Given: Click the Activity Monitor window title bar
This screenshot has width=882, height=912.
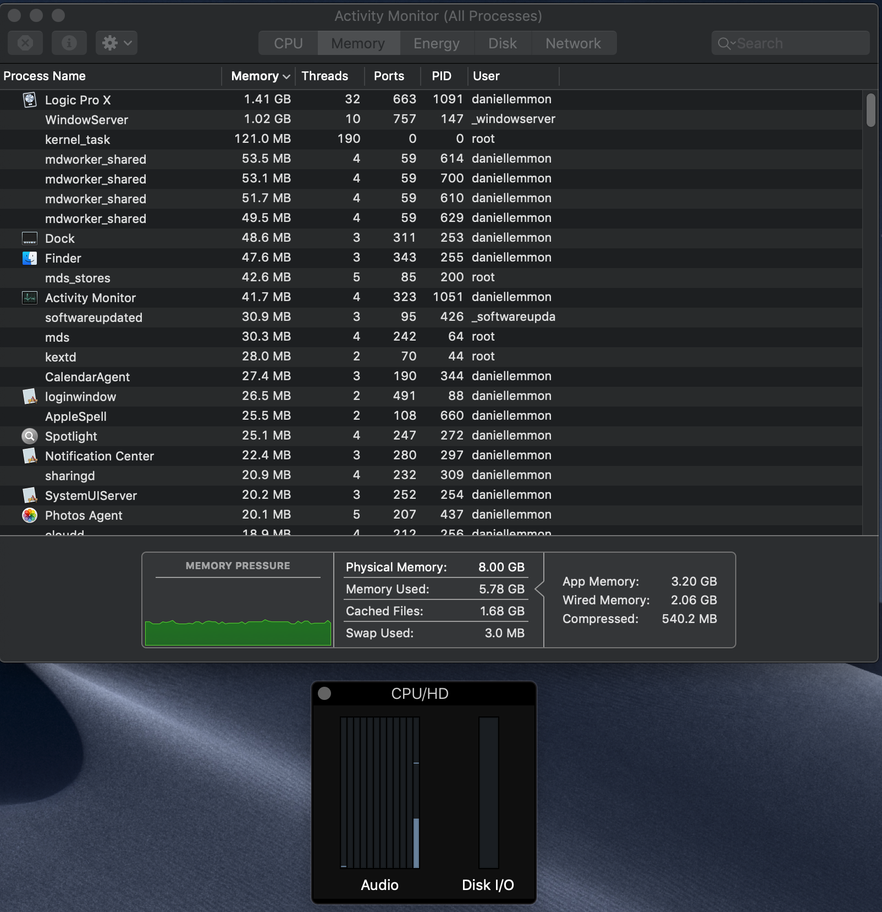Looking at the screenshot, I should [x=438, y=16].
